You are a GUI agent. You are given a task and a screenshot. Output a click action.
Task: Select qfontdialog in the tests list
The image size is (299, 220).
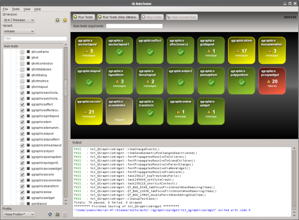pyautogui.click(x=39, y=75)
